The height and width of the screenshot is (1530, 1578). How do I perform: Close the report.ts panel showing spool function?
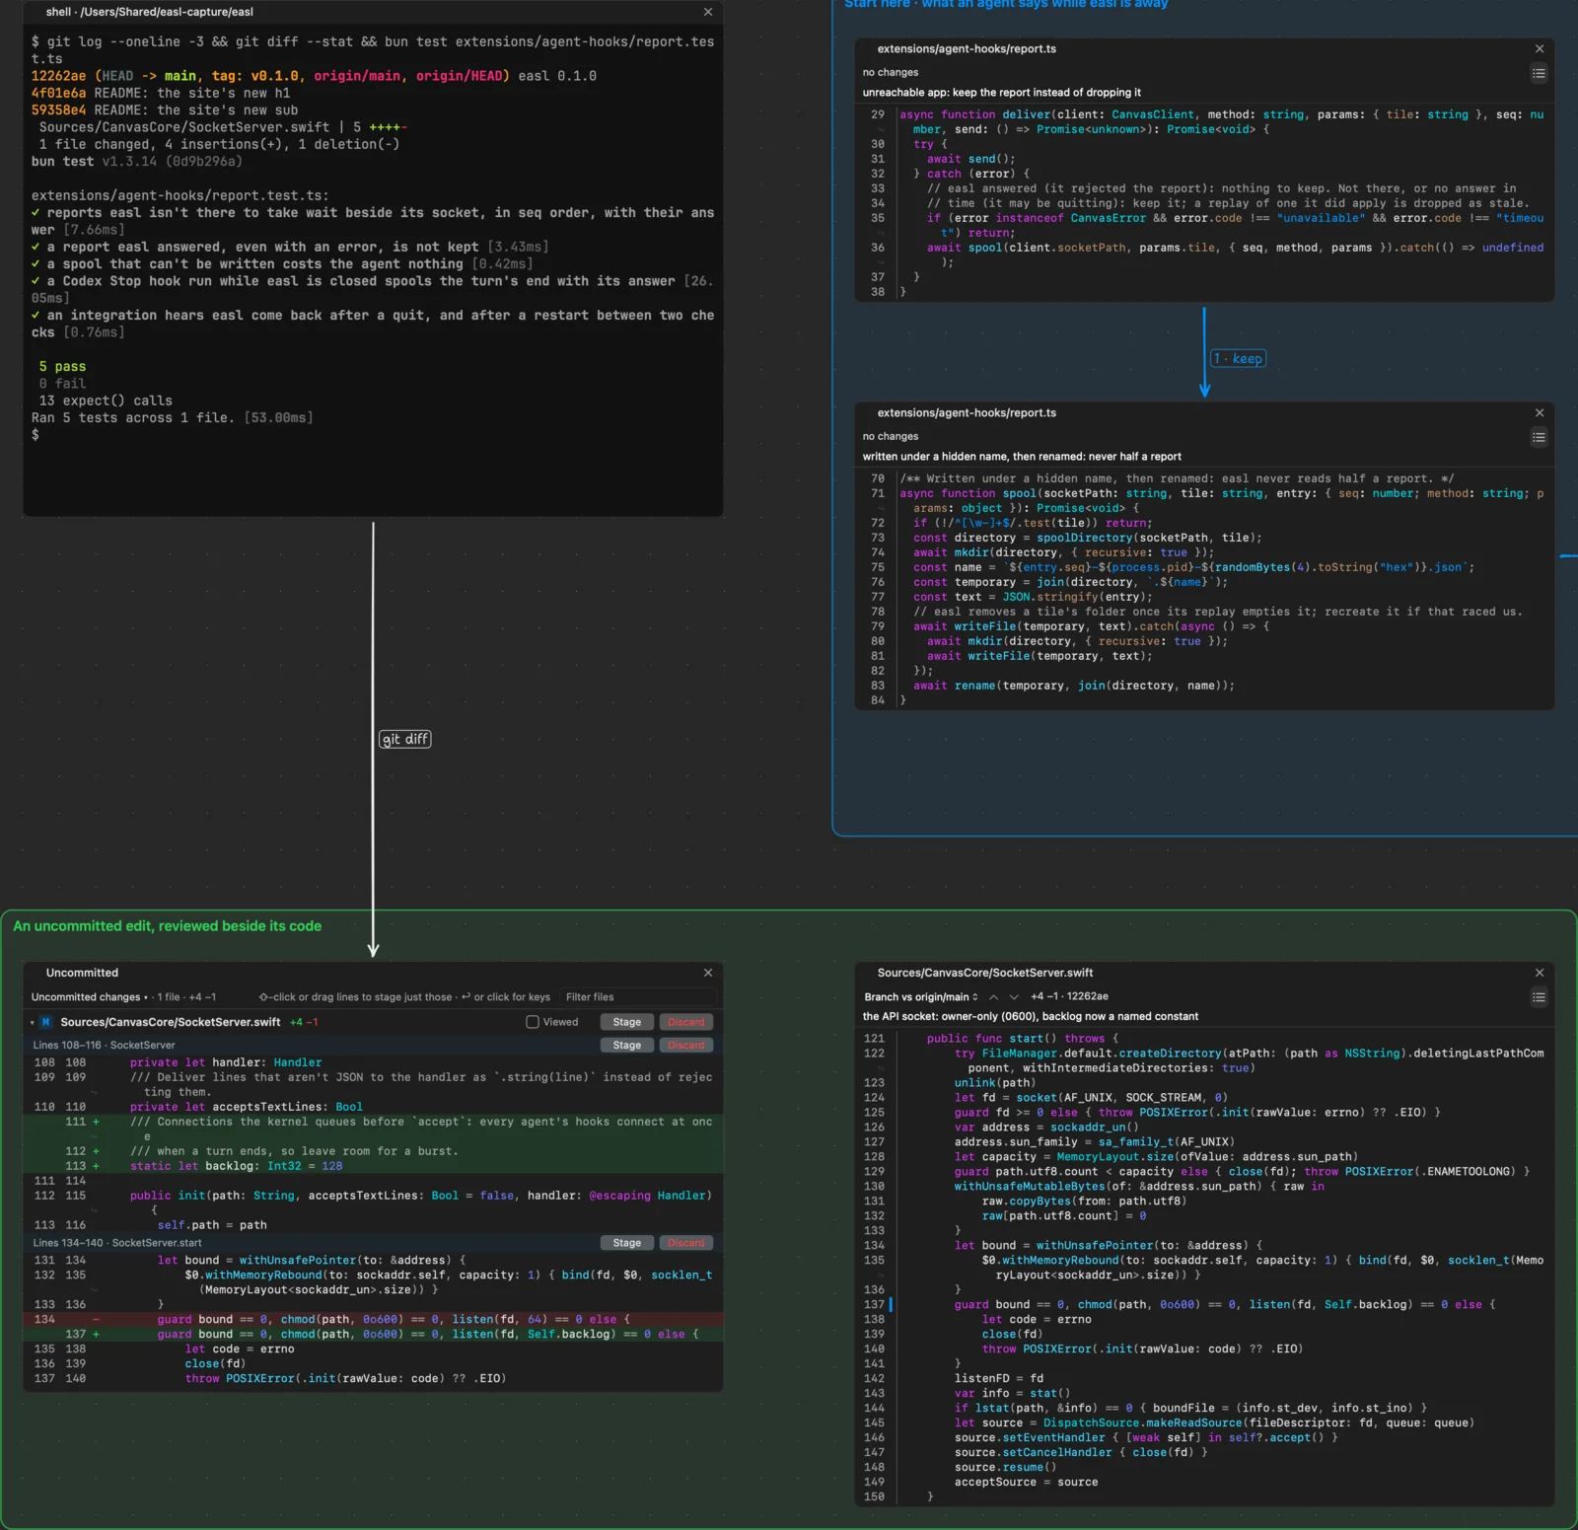tap(1540, 412)
